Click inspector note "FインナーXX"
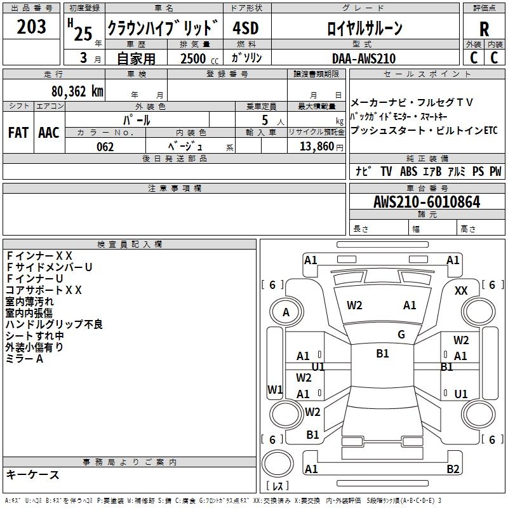Image resolution: width=508 pixels, height=508 pixels. pyautogui.click(x=39, y=256)
